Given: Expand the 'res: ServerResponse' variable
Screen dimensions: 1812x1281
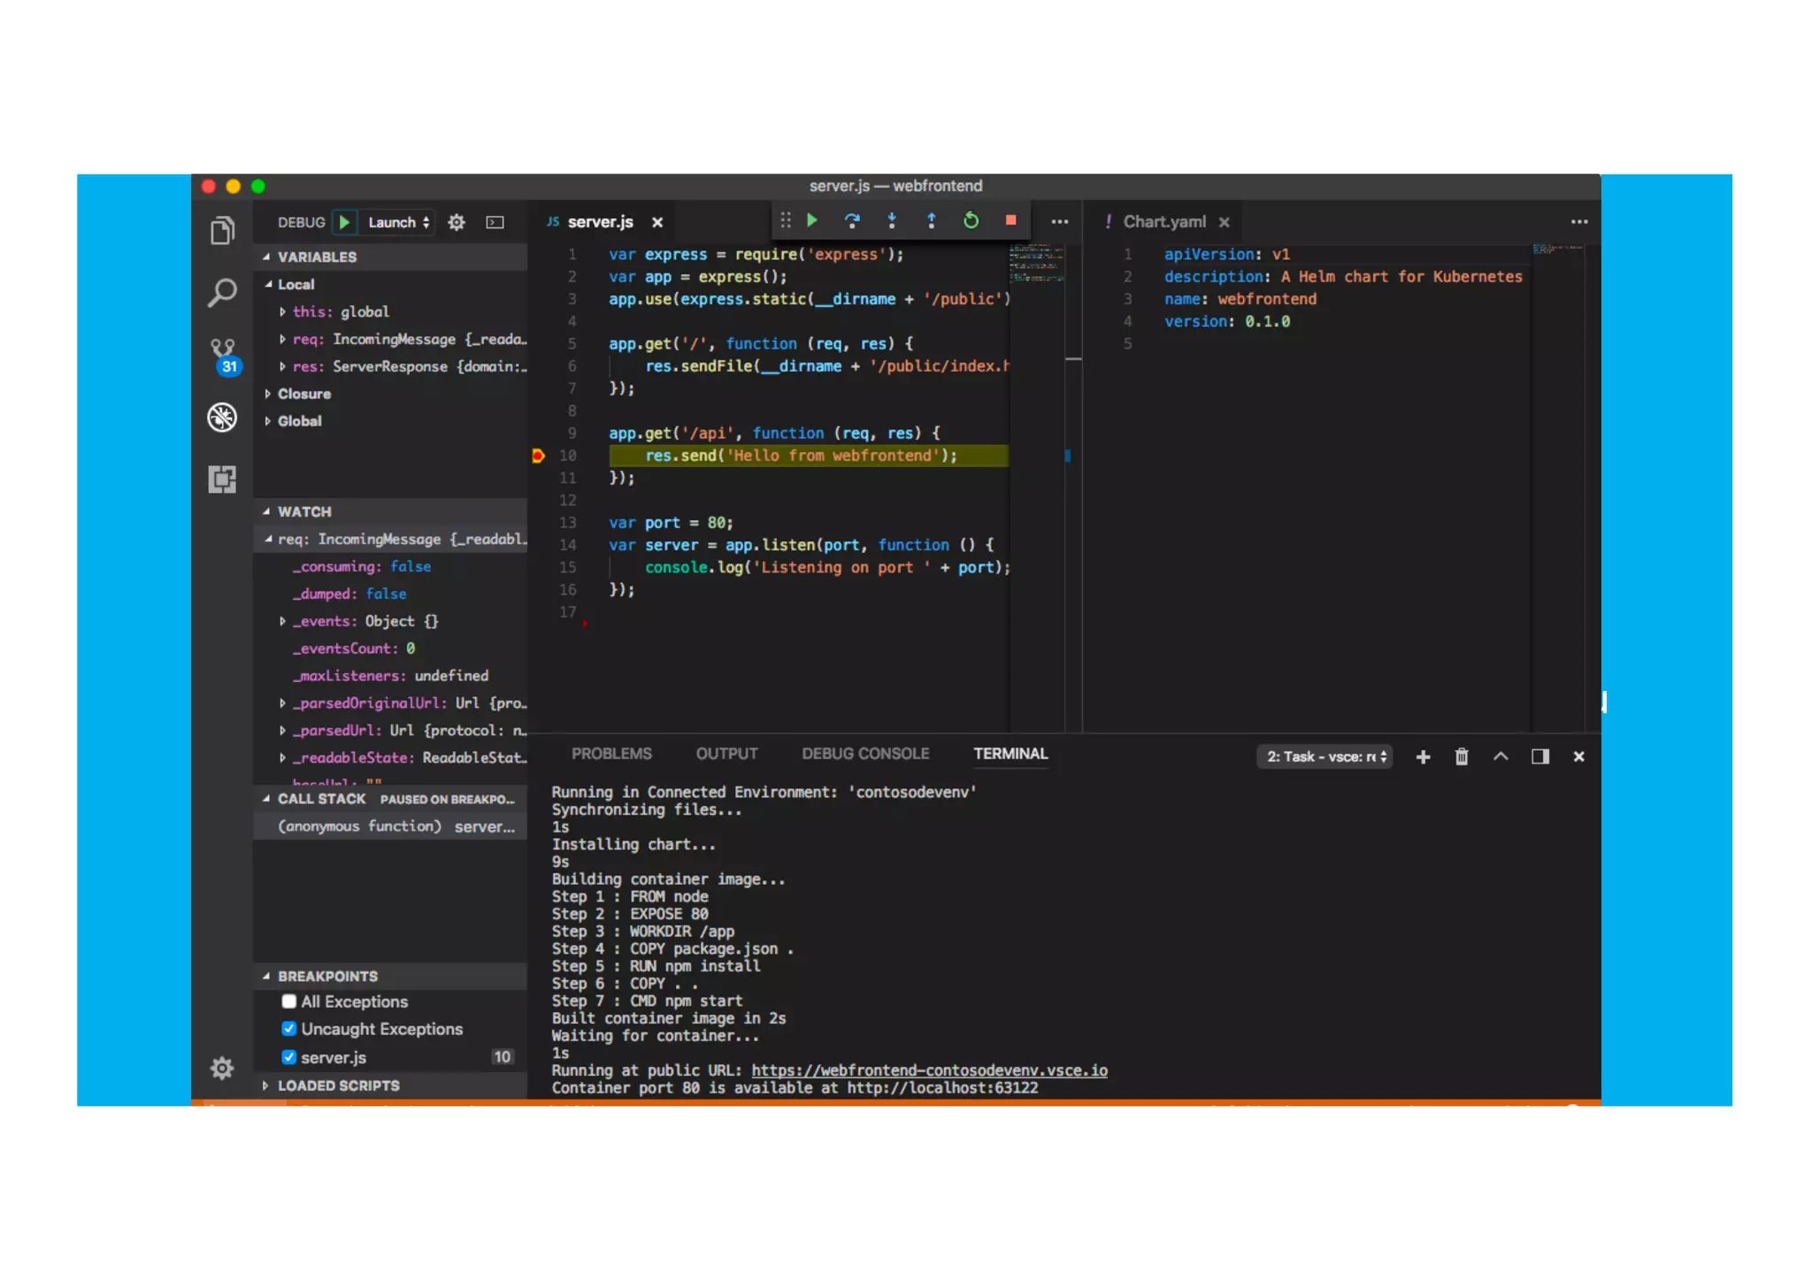Looking at the screenshot, I should pos(282,366).
